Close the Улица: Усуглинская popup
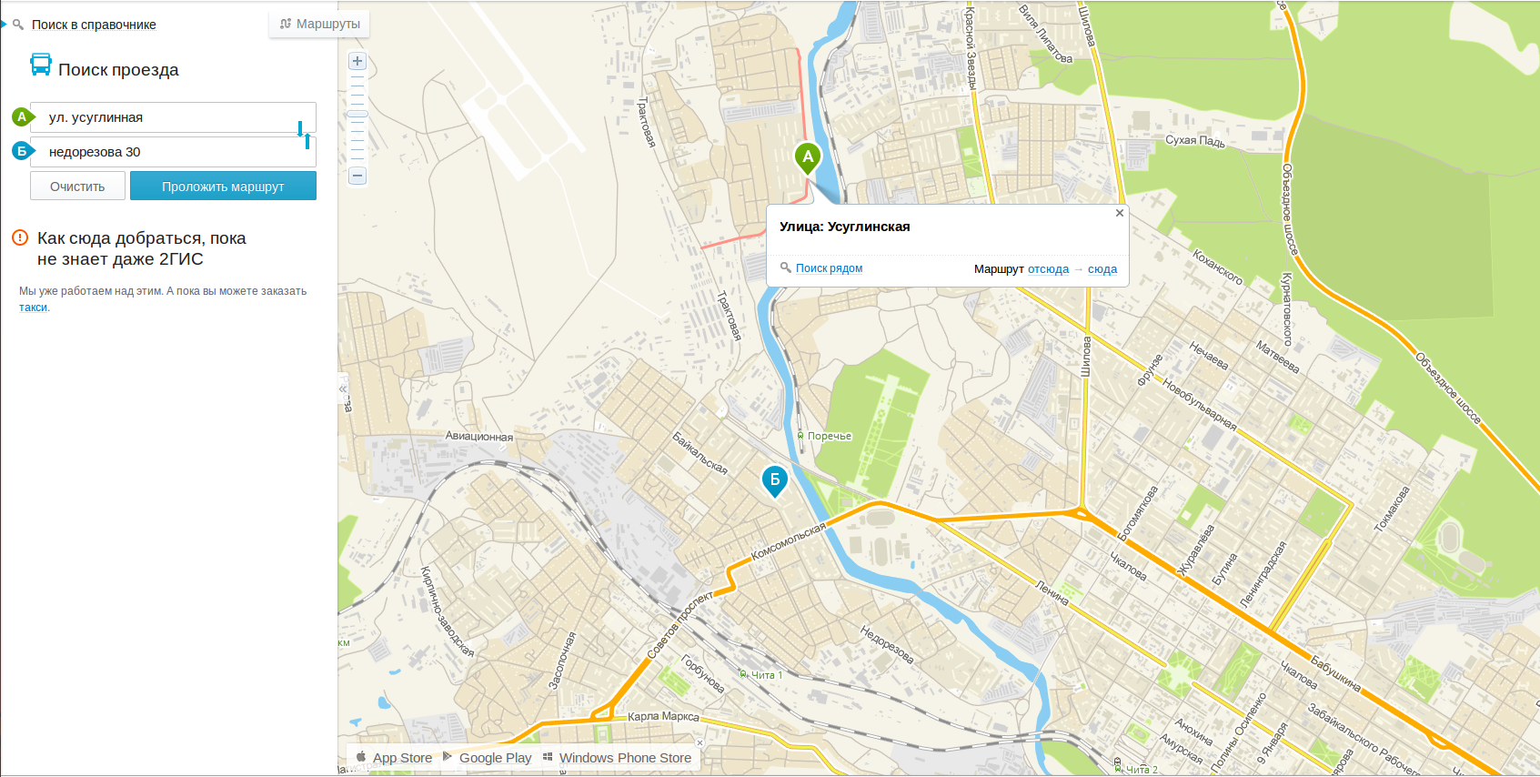The width and height of the screenshot is (1540, 777). pyautogui.click(x=1120, y=213)
